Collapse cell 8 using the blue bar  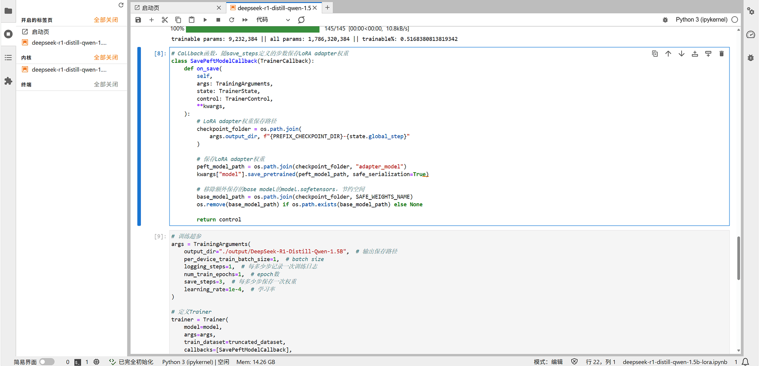(x=139, y=136)
